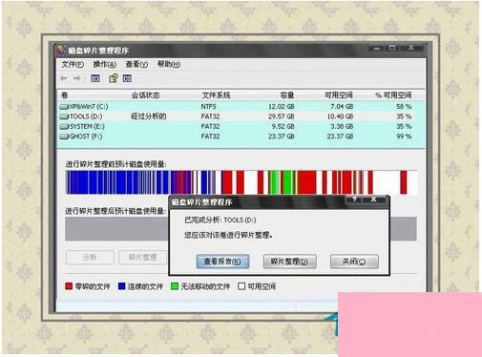Click the 3.38 GB free space cell
Screen dimensions: 482x357
click(x=342, y=127)
